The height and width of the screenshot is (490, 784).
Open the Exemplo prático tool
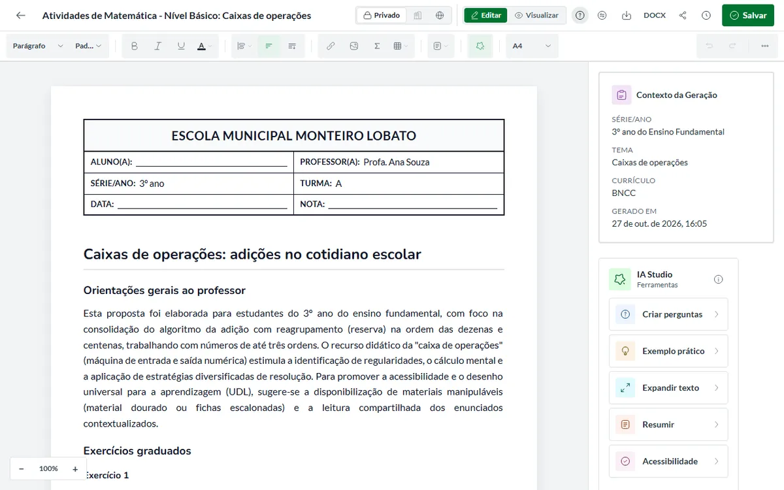point(668,351)
